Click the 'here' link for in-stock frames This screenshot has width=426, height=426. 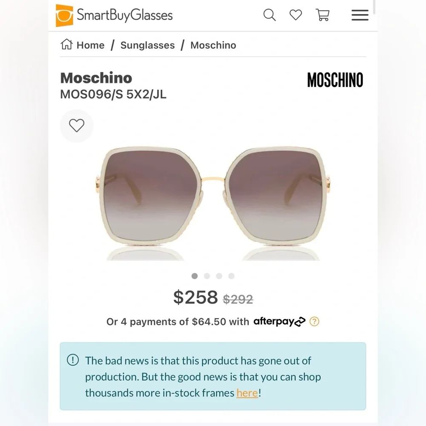click(247, 393)
